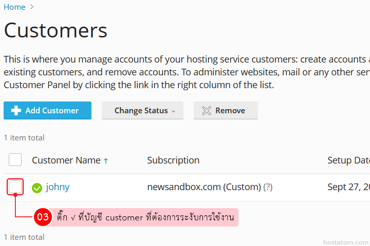Go to Home via breadcrumb link
Image resolution: width=370 pixels, height=246 pixels.
tap(14, 7)
